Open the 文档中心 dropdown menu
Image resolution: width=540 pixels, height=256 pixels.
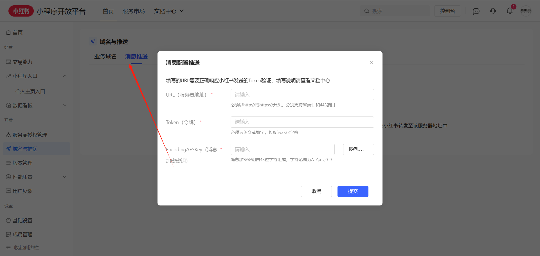(x=169, y=11)
